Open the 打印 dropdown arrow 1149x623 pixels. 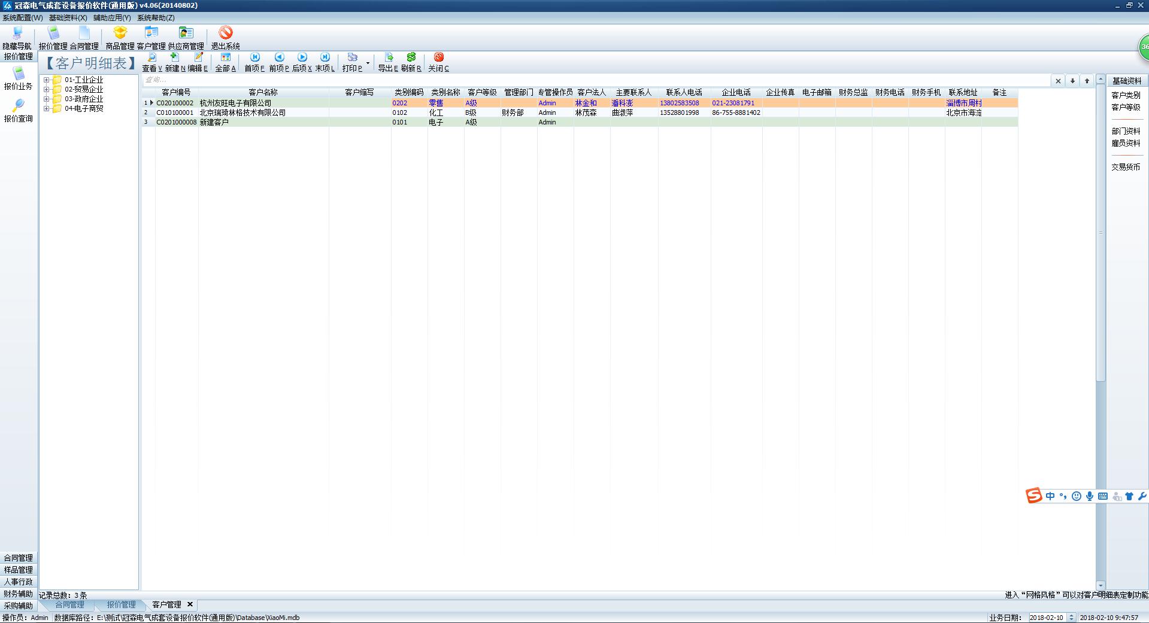tap(368, 63)
